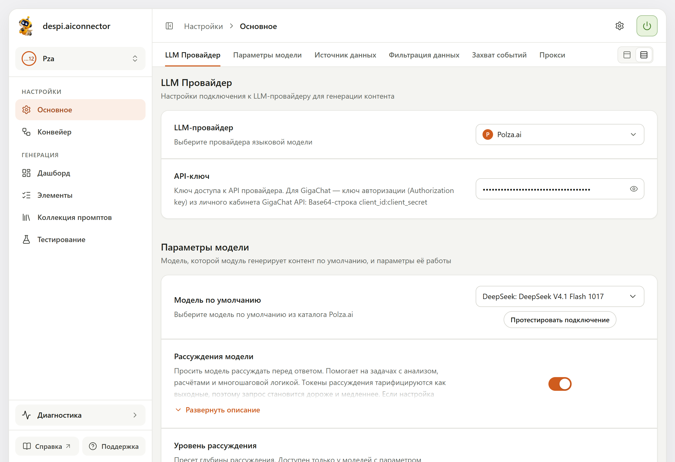Viewport: 675px width, 462px height.
Task: Switch to the Фильтрация данных tab
Action: [x=424, y=55]
